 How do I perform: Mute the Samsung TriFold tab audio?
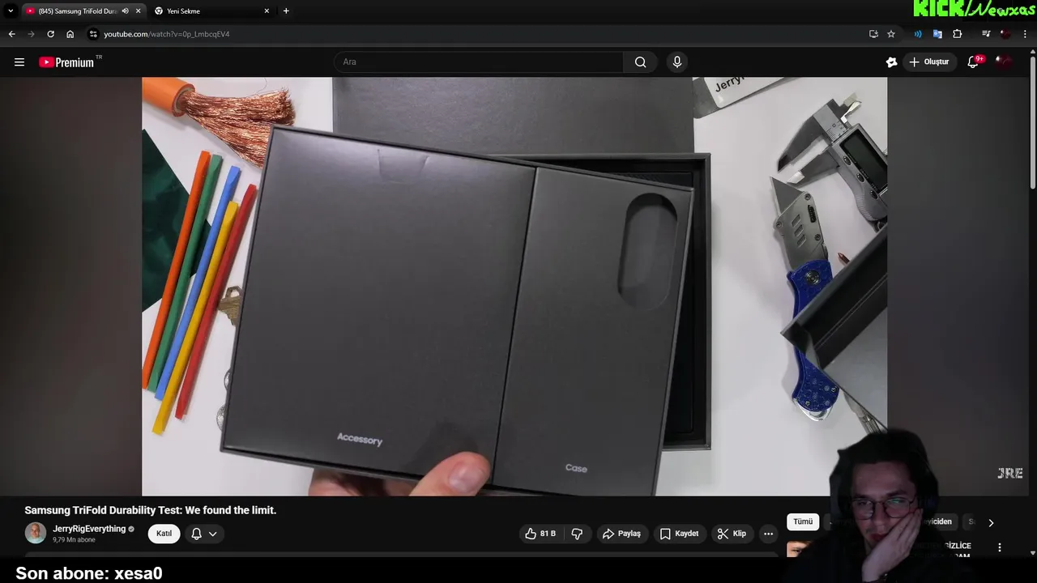tap(125, 11)
